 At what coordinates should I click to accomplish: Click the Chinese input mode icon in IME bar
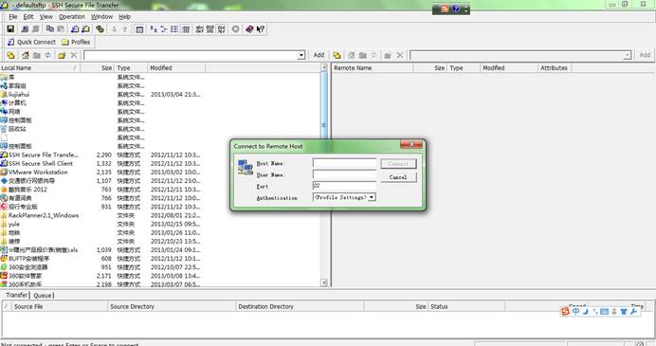[x=576, y=311]
